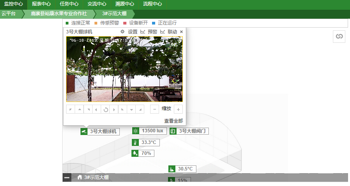Zoom out camera with the minus button
The width and height of the screenshot is (350, 186).
point(154,109)
